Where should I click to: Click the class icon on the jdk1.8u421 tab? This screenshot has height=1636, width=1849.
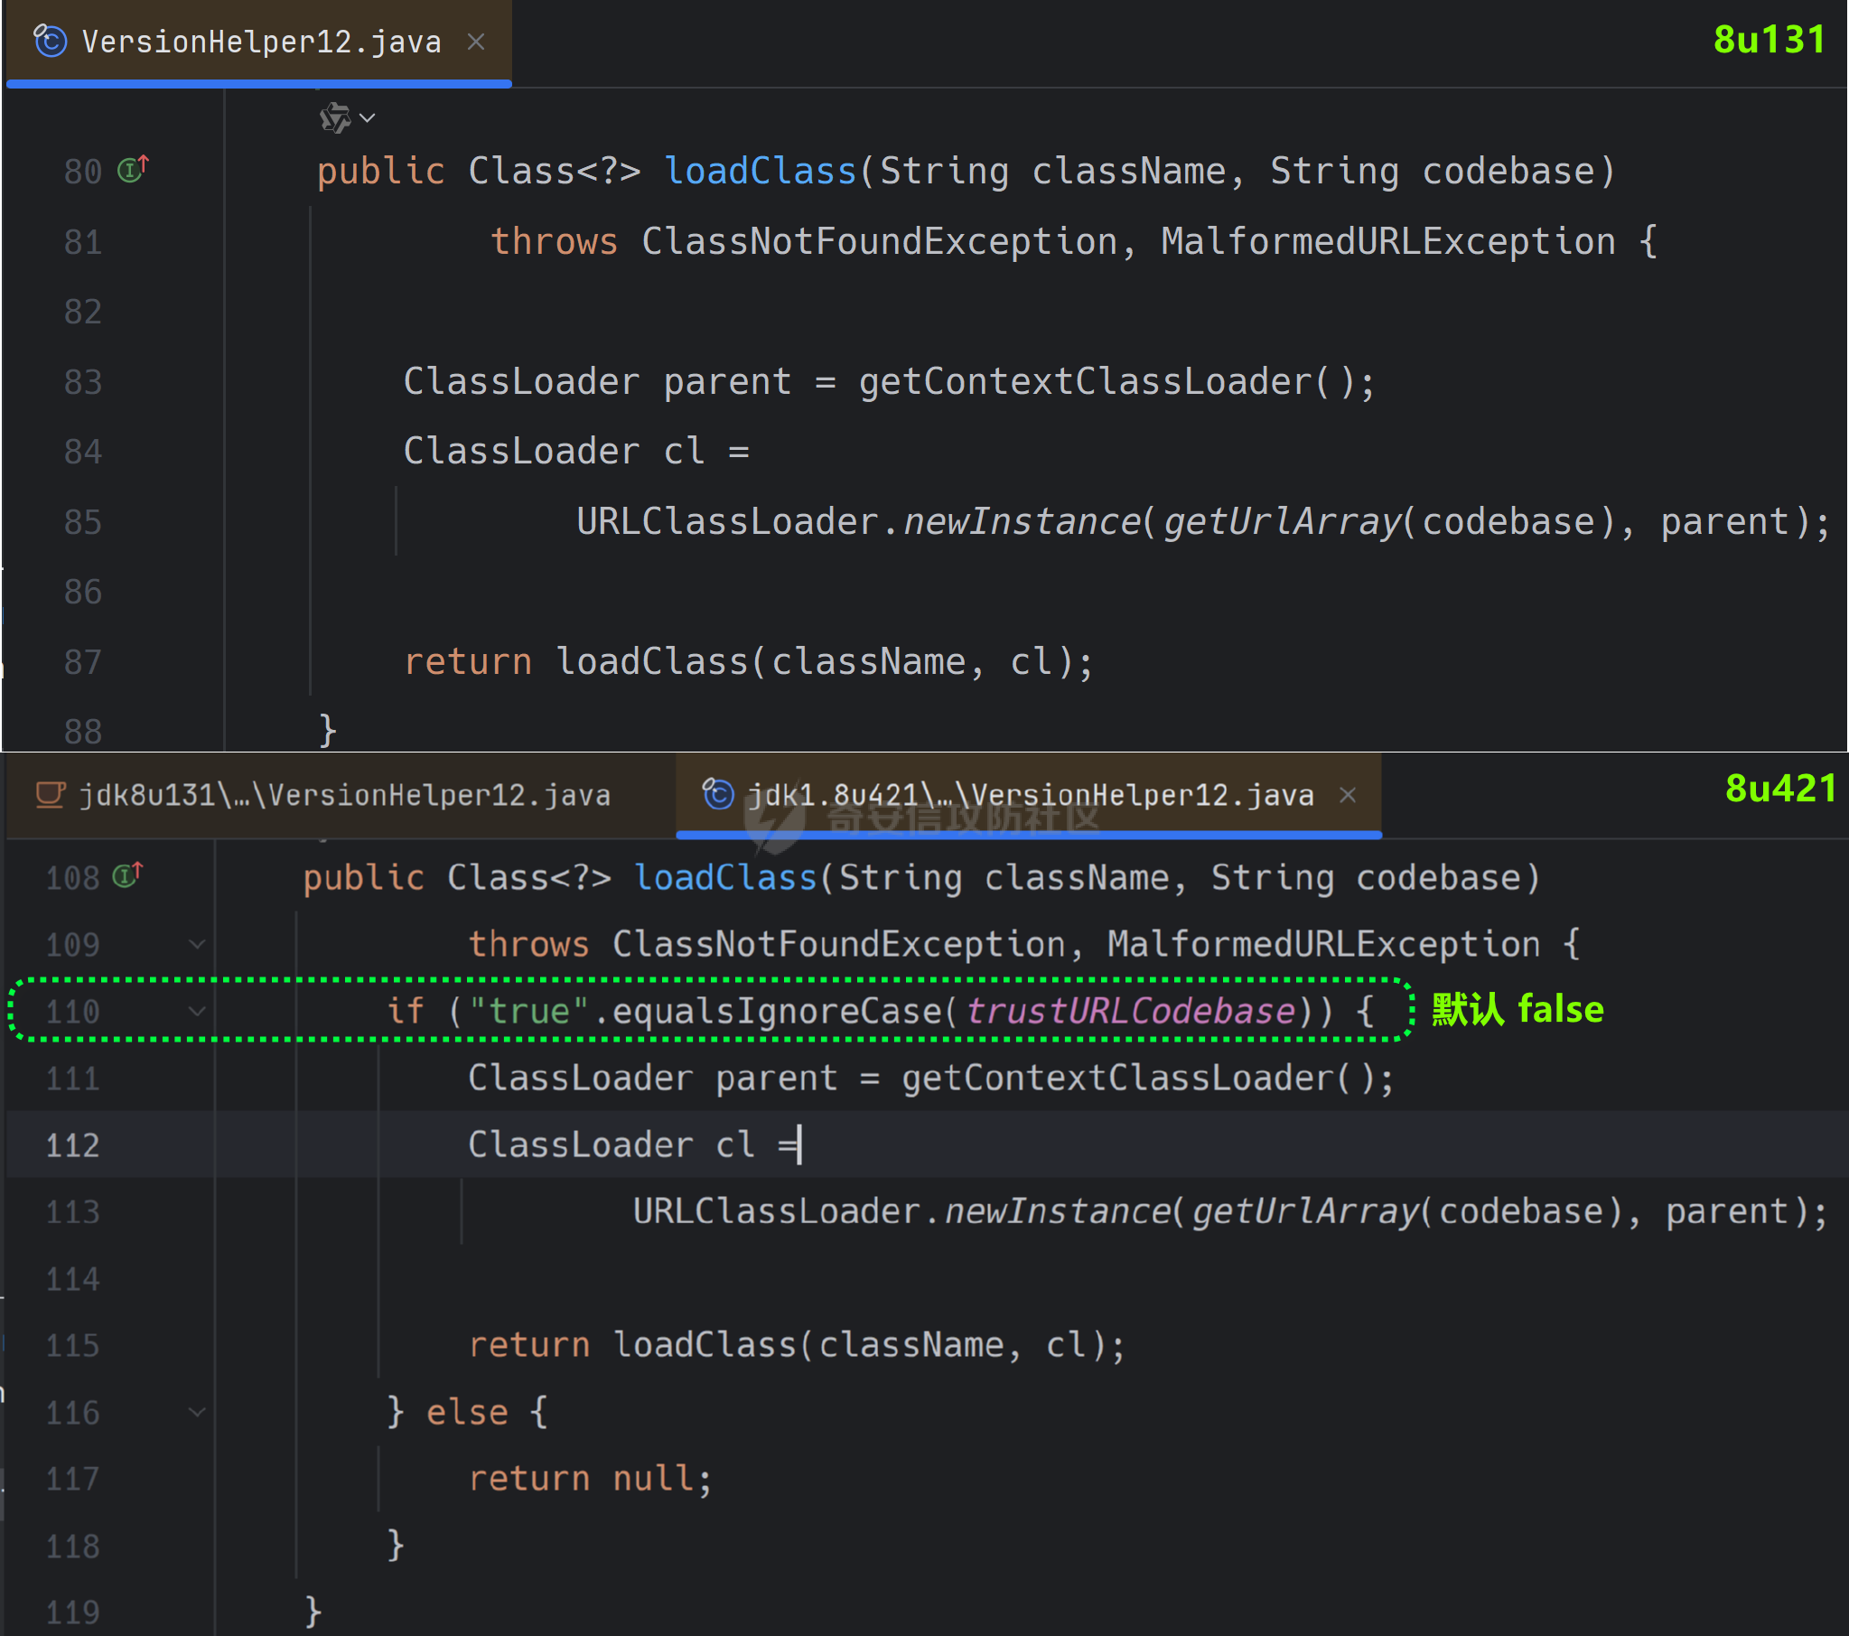[719, 794]
